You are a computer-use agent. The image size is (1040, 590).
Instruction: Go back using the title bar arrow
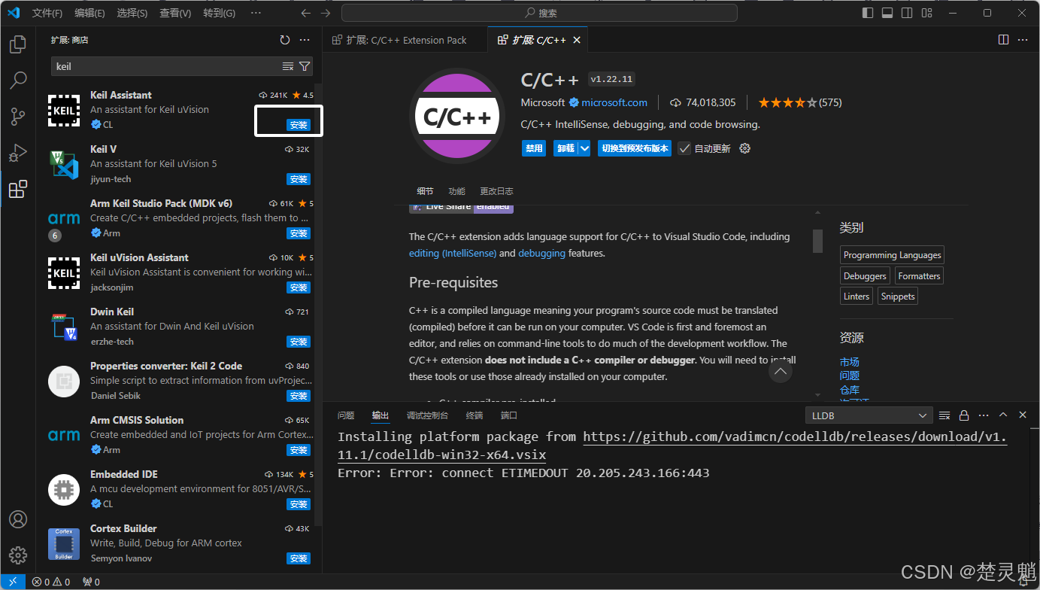click(305, 13)
